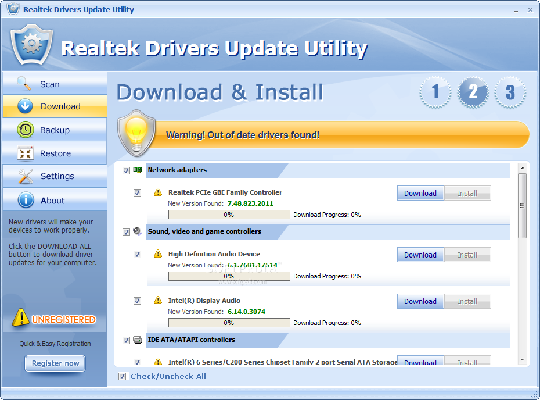The height and width of the screenshot is (400, 540).
Task: Click the Register now button
Action: coord(55,363)
